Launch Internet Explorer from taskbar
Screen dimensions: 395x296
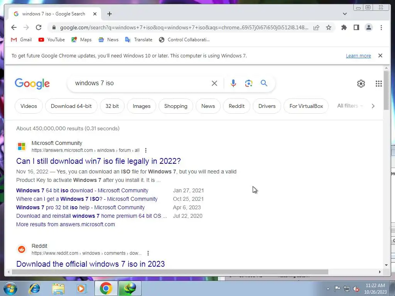34,288
